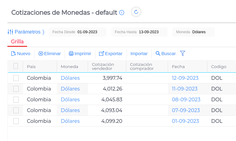This screenshot has width=236, height=141.
Task: Click the Nuevo document icon
Action: 14,54
